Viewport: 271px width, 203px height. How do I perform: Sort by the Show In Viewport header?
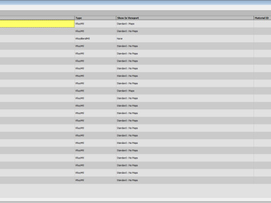pos(185,18)
